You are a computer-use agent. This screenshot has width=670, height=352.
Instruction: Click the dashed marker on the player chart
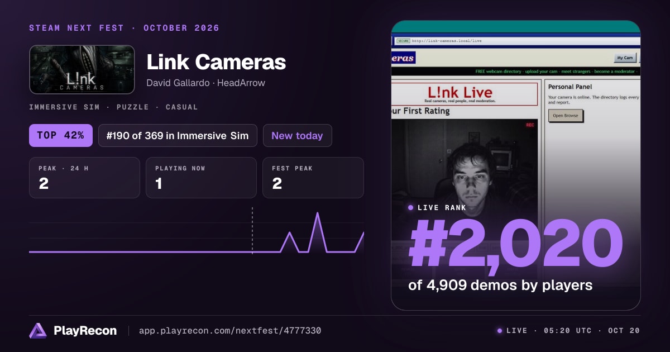click(252, 231)
